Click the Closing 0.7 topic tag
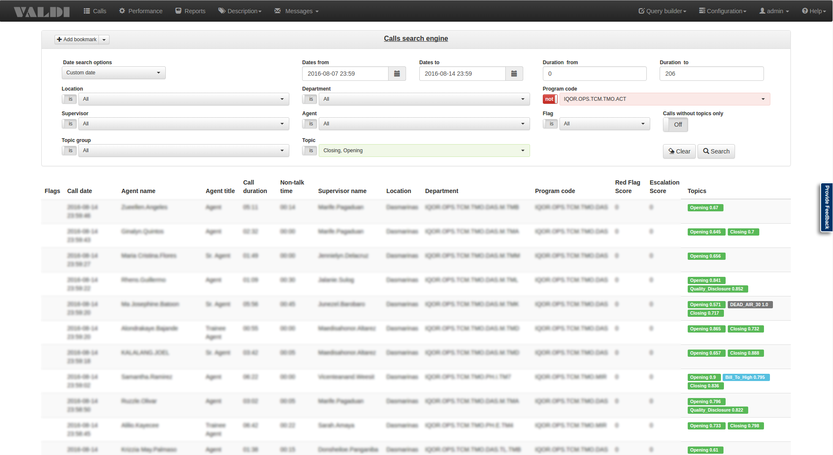 pyautogui.click(x=743, y=232)
